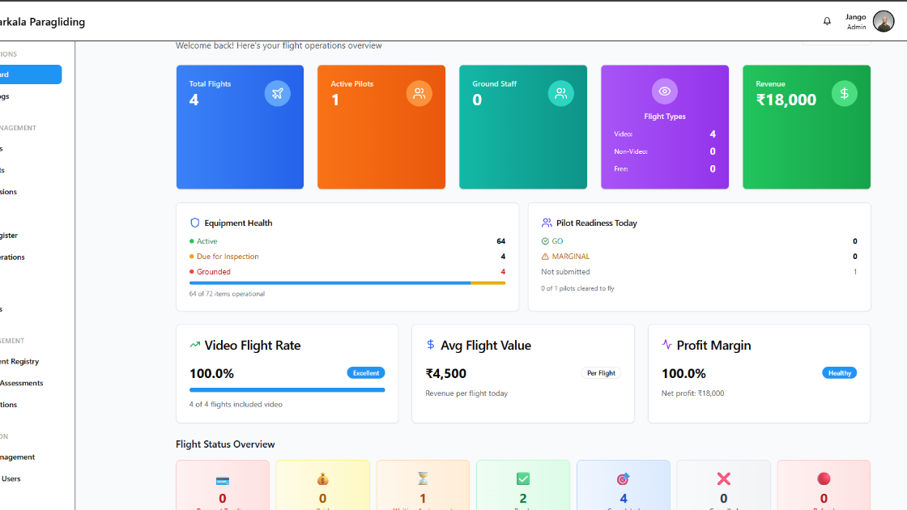Open the notifications bell icon
907x510 pixels.
point(827,21)
